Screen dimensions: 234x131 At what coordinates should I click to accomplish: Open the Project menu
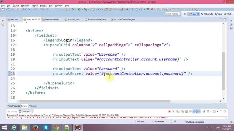click(x=43, y=6)
